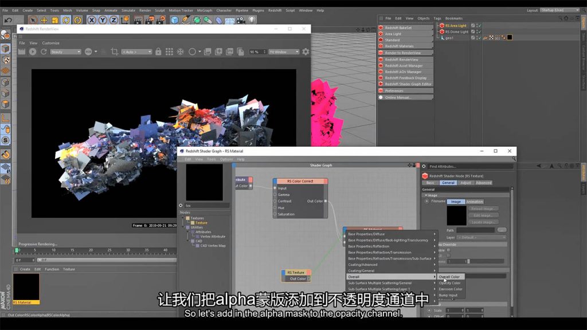This screenshot has height=330, width=587.
Task: Select the RS Material thumbnail in material manager
Action: click(x=26, y=286)
